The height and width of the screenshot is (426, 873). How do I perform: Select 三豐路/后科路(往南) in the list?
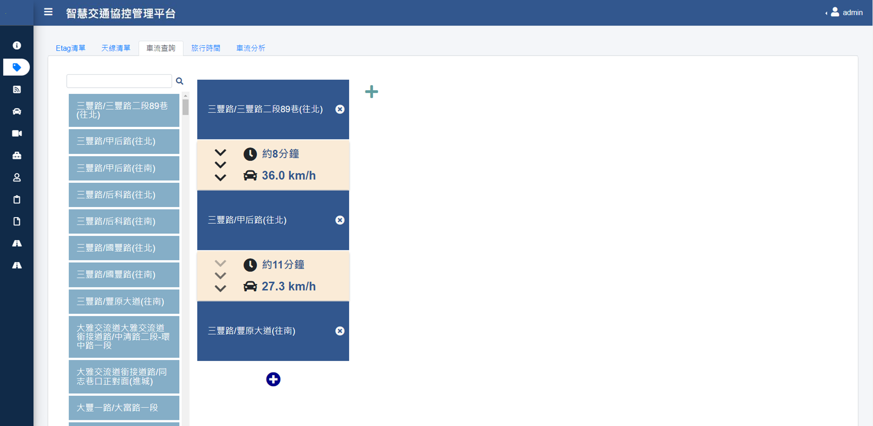point(124,222)
